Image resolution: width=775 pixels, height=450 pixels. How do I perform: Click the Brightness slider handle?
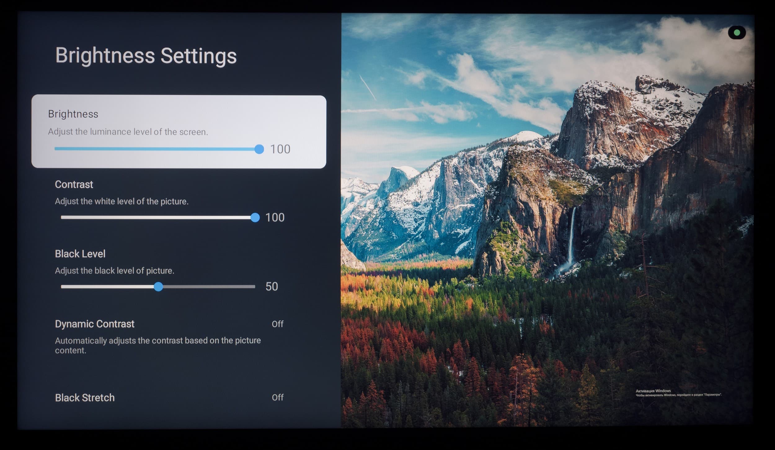259,149
